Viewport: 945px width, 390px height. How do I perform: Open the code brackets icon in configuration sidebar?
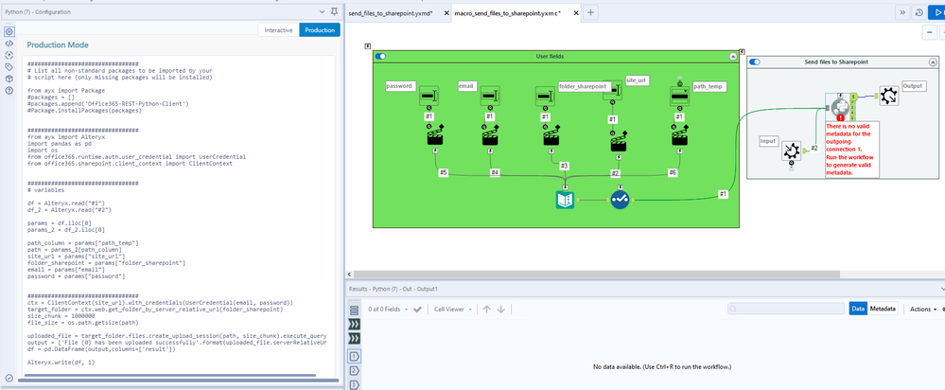[9, 44]
